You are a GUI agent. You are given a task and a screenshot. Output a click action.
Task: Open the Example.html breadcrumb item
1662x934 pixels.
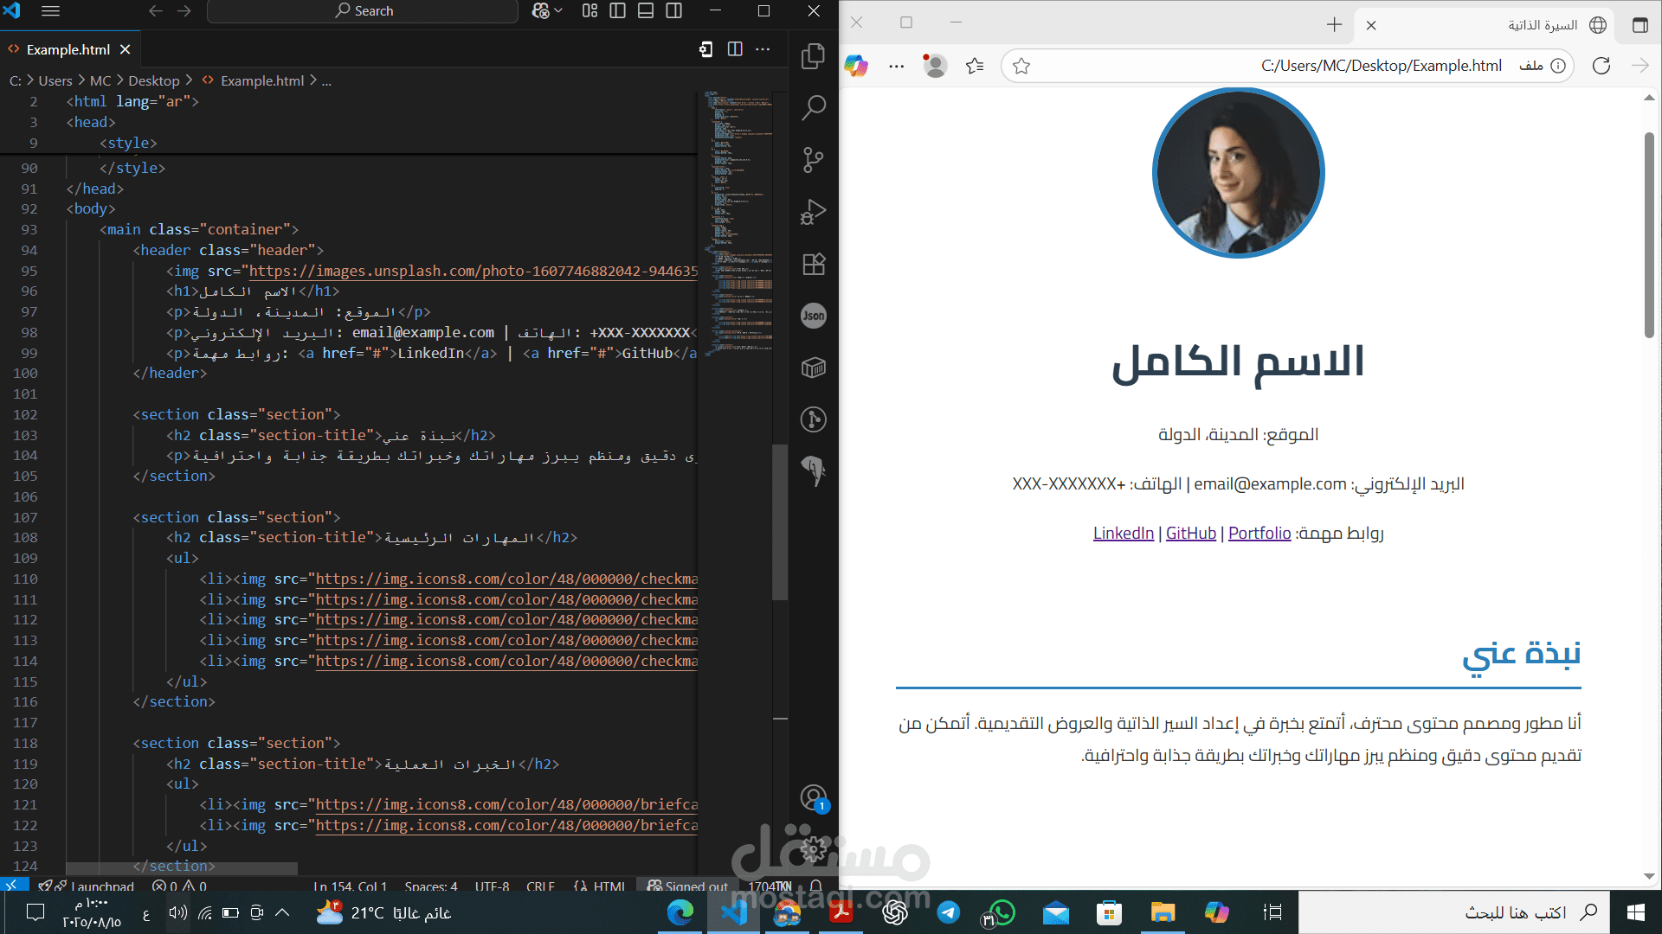point(262,80)
